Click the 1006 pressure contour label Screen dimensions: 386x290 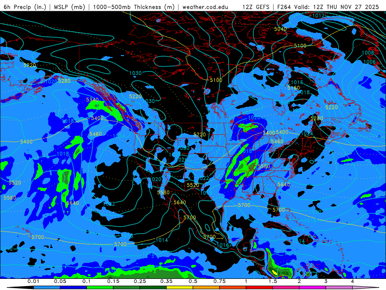click(x=370, y=62)
